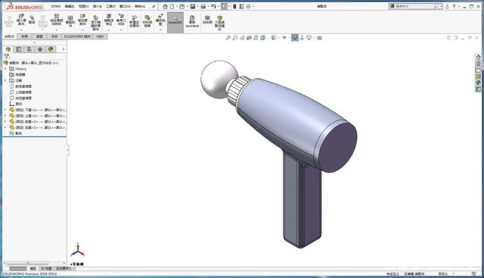This screenshot has width=484, height=278.
Task: Click the Save floppy disk icon
Action: [193, 6]
